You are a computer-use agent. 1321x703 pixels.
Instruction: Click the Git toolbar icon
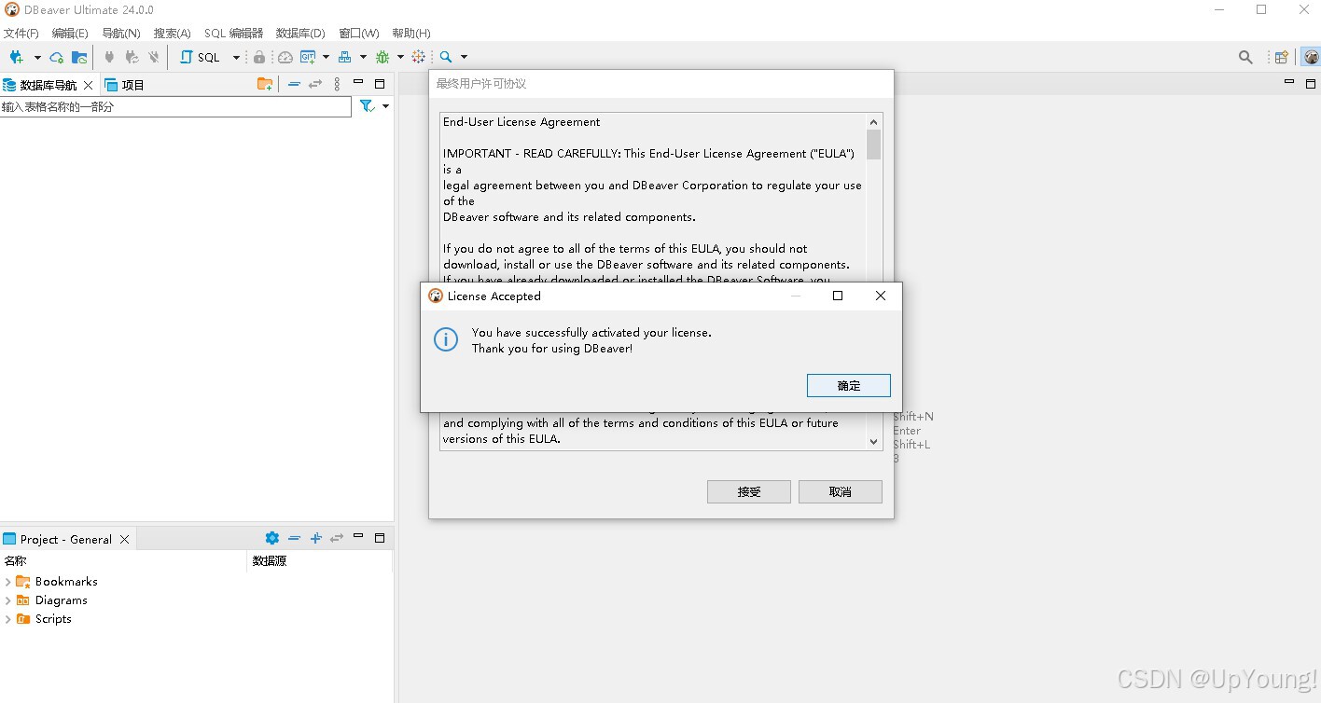tap(308, 57)
